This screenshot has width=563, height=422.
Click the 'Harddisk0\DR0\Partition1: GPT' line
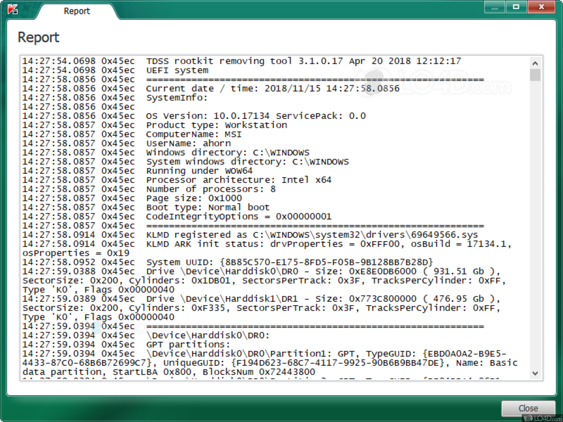point(264,354)
